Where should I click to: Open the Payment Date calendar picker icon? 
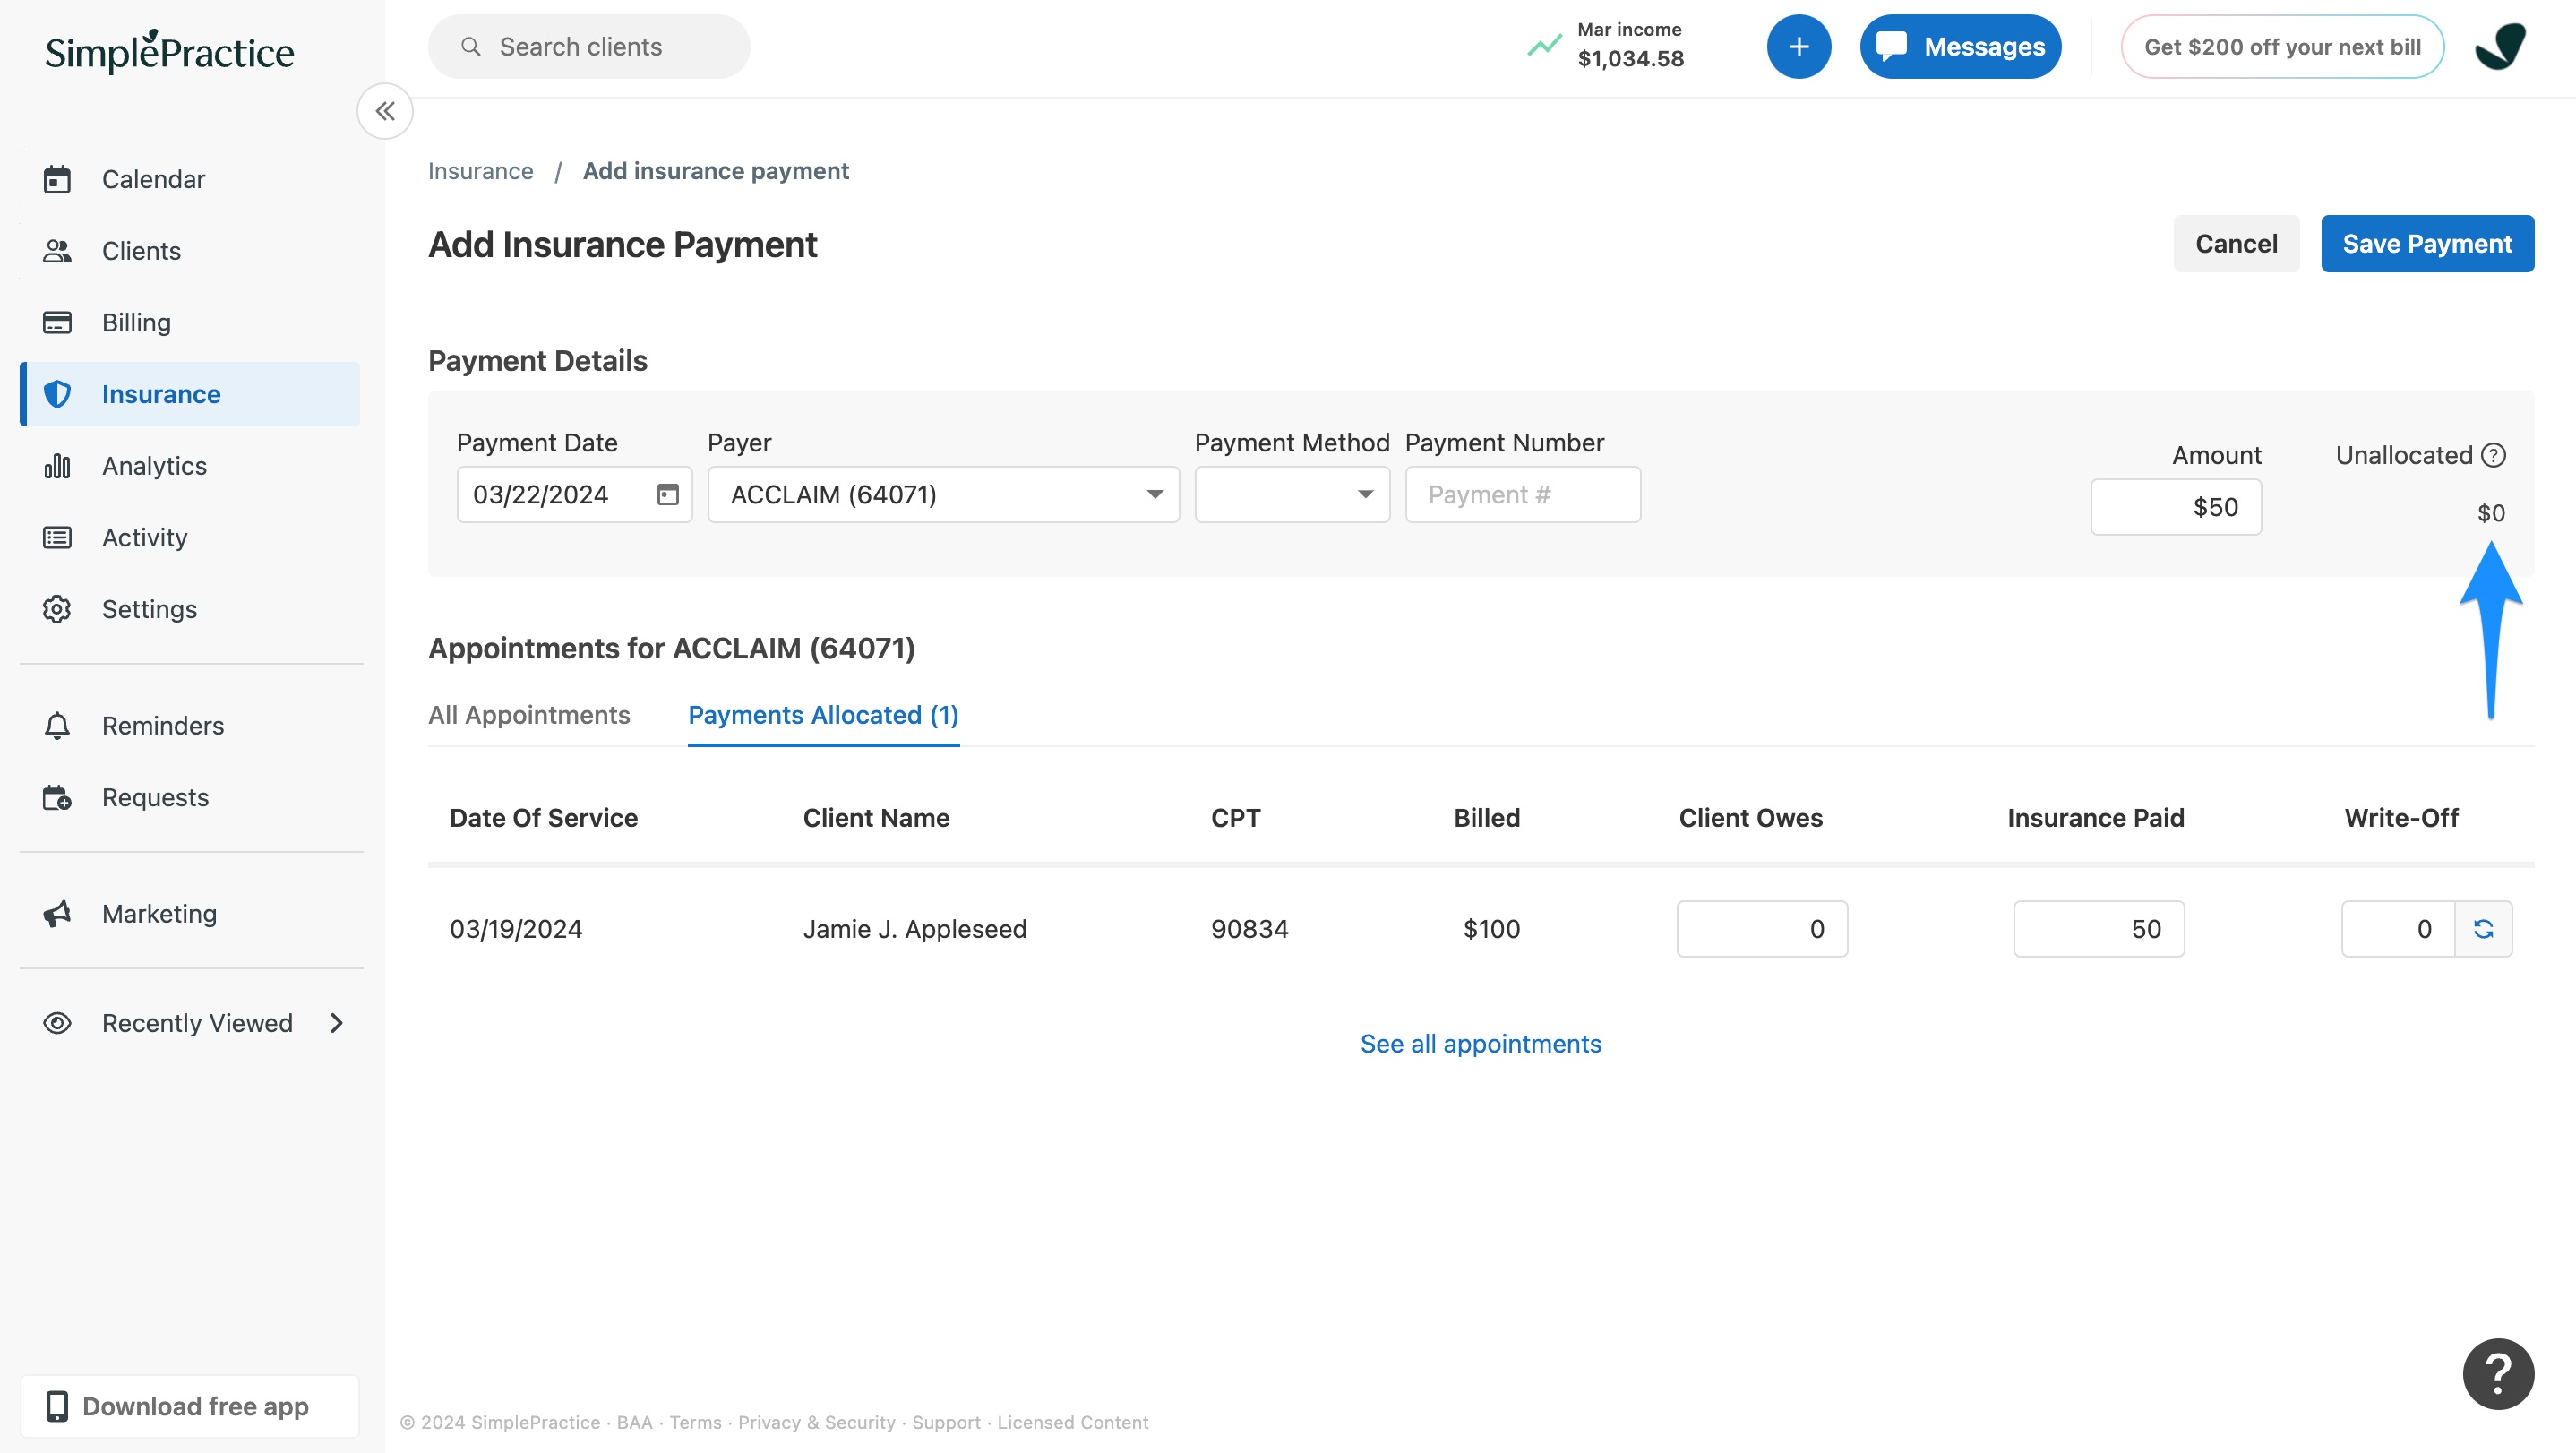coord(667,494)
